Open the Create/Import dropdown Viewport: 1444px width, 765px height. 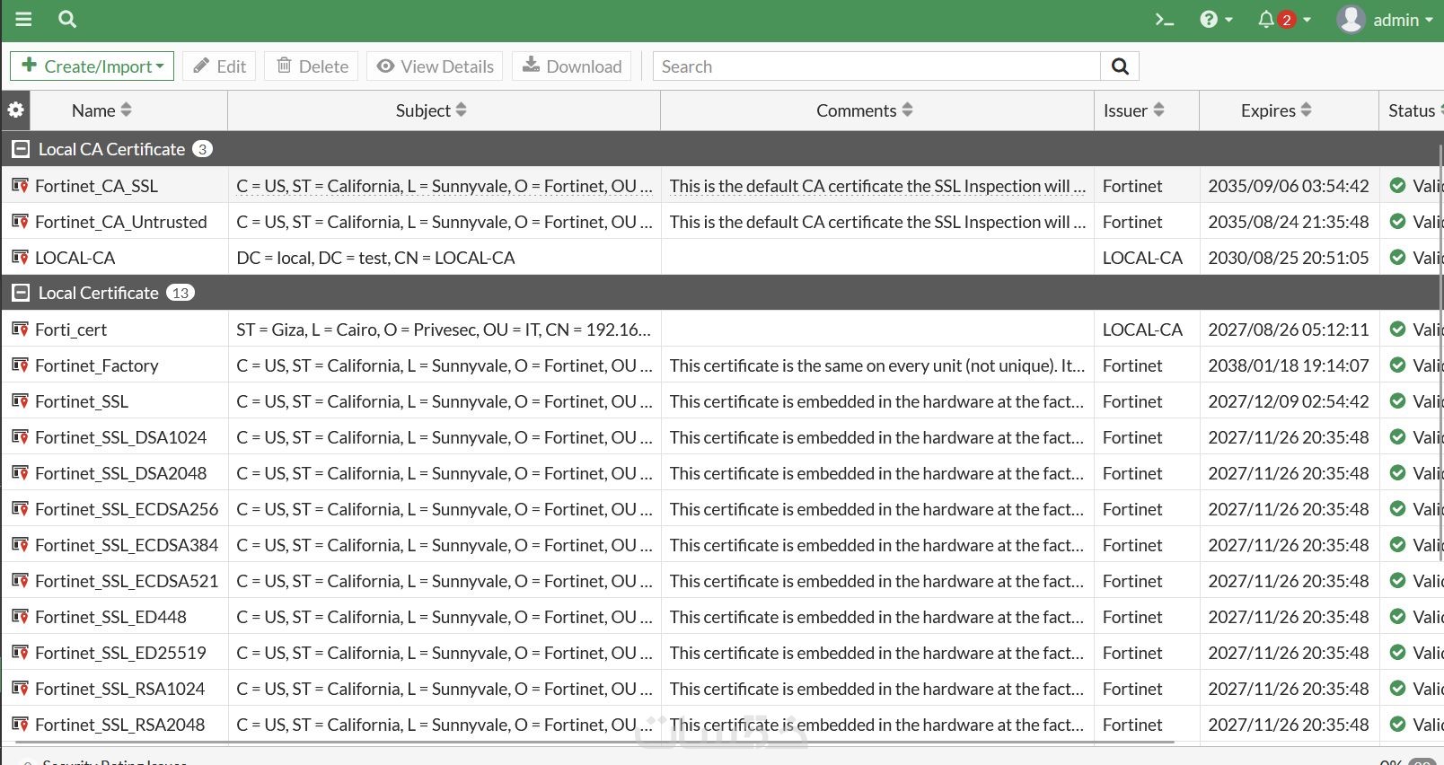(92, 66)
